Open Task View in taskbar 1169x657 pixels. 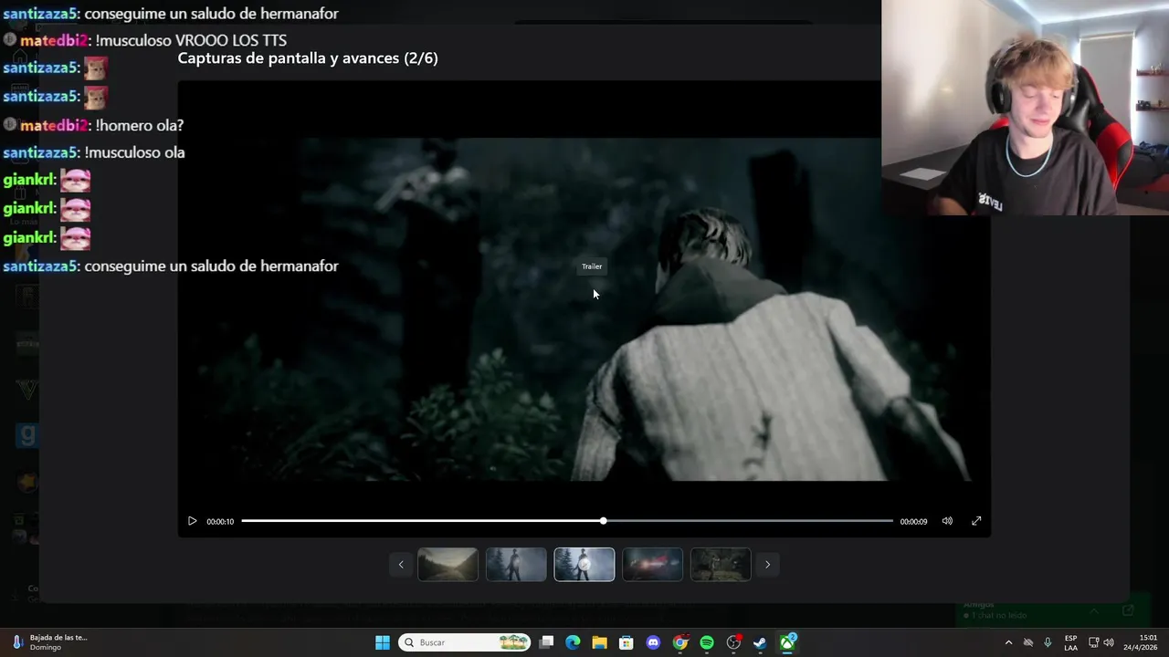(546, 642)
